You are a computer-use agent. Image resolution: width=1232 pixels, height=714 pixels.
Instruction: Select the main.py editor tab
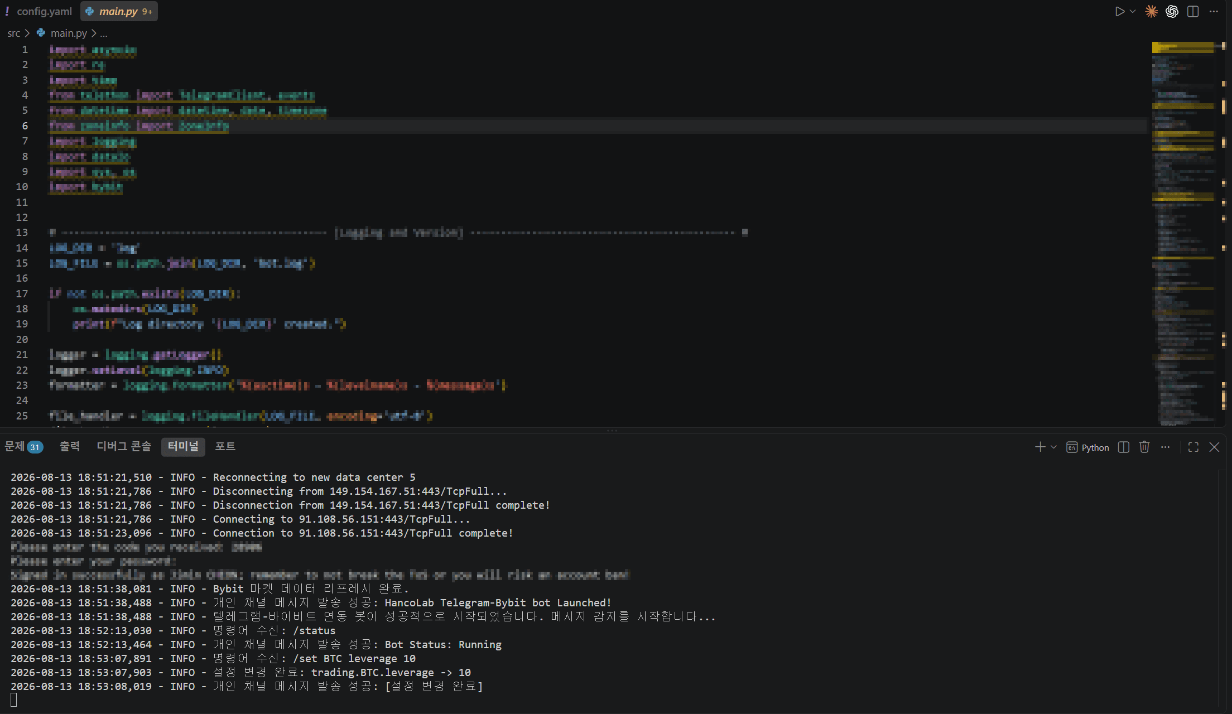[119, 11]
